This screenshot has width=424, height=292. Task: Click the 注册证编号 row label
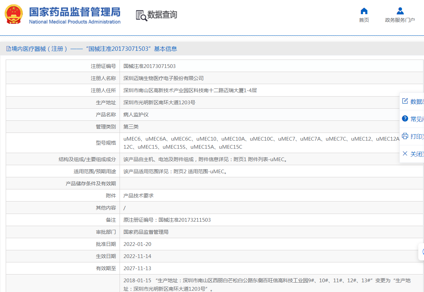[103, 66]
